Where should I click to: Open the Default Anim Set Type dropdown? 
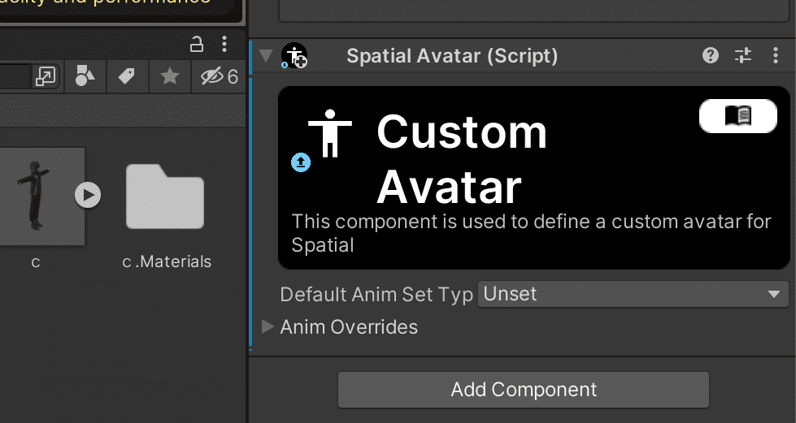pyautogui.click(x=633, y=294)
